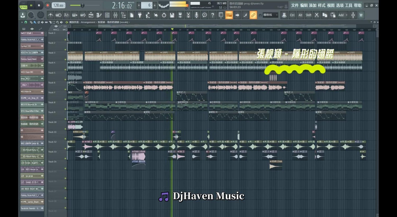Screen dimensions: 397x217
Task: Enable recording with the red record button
Action: 48,5
